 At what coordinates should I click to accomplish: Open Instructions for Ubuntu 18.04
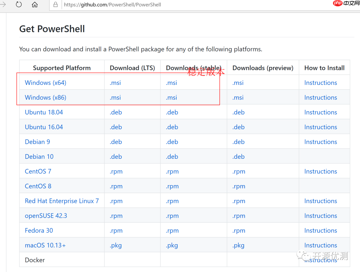tap(320, 112)
